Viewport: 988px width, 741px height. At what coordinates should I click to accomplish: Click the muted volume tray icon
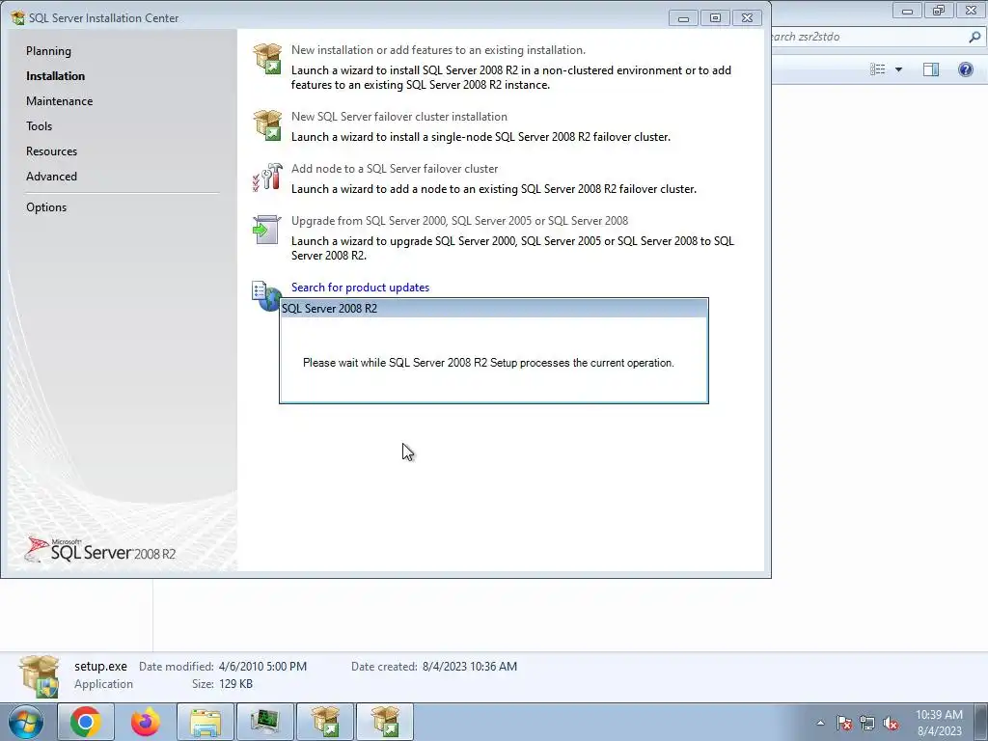coord(891,723)
